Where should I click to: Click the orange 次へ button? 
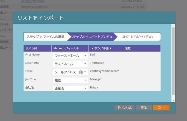[x=161, y=108]
